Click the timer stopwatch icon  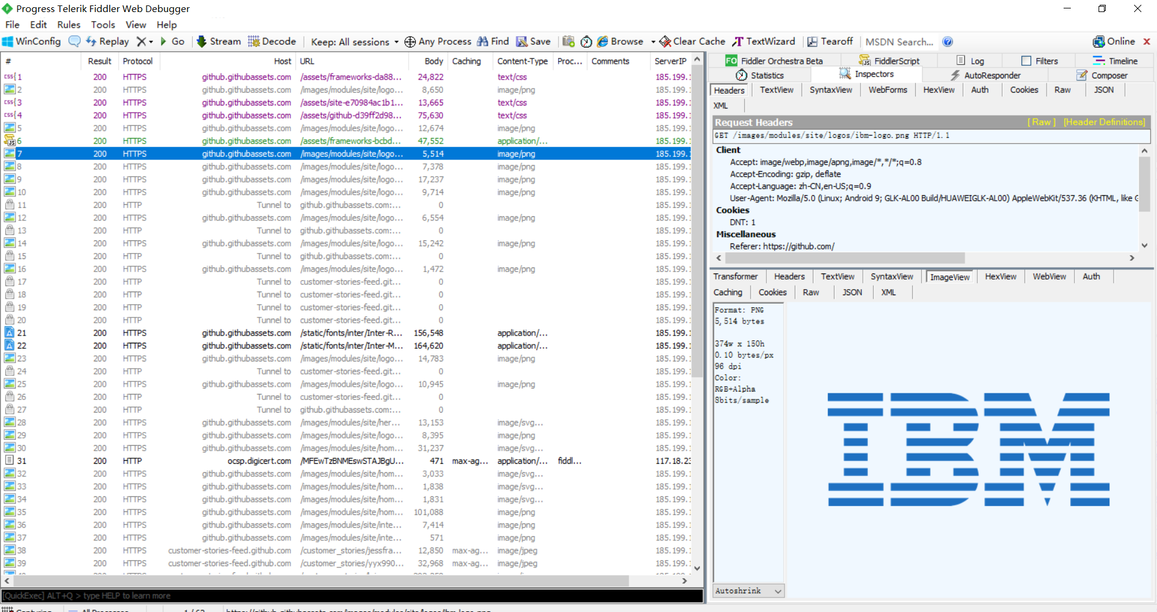coord(586,42)
